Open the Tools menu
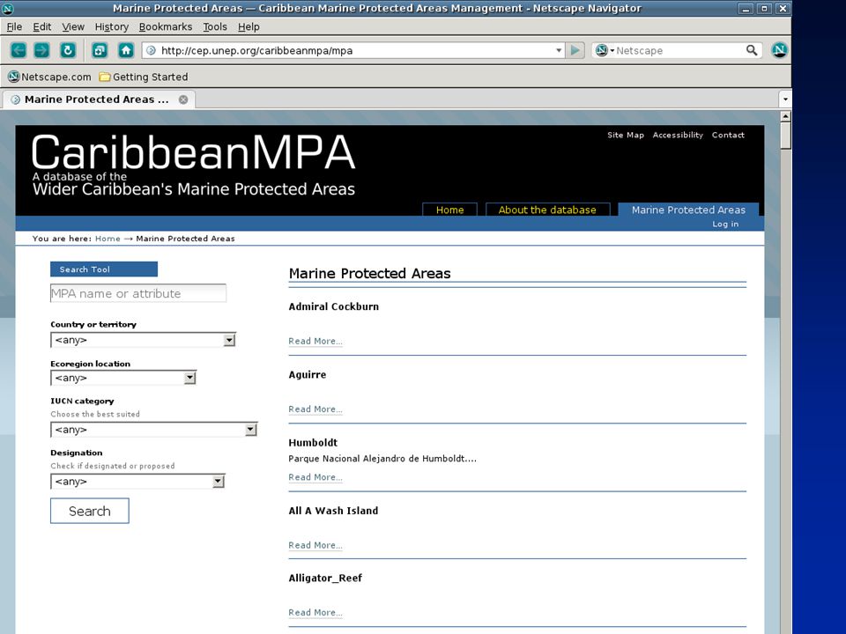The width and height of the screenshot is (846, 634). tap(215, 26)
